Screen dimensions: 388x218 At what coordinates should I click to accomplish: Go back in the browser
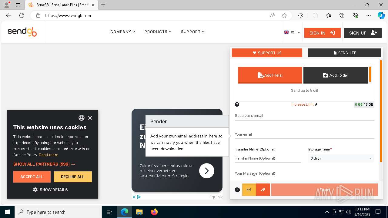click(x=8, y=15)
